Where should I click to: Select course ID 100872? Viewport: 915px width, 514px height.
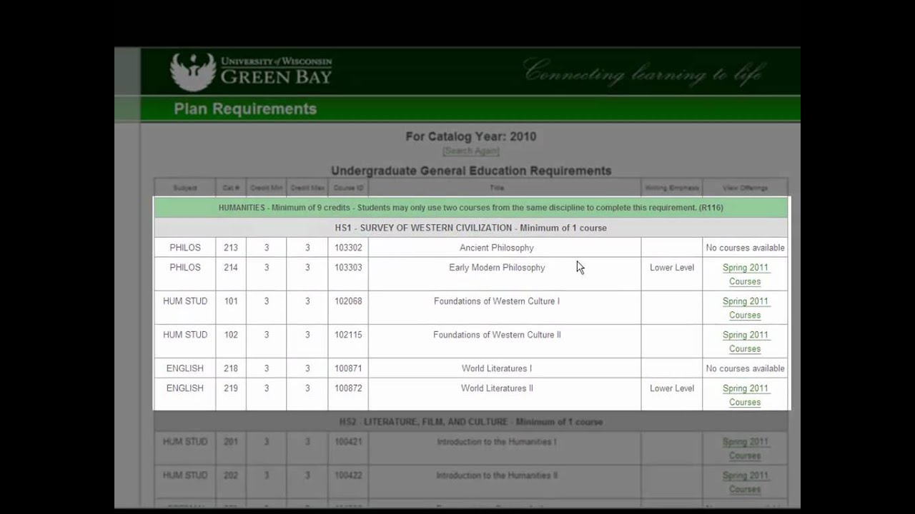[x=348, y=388]
